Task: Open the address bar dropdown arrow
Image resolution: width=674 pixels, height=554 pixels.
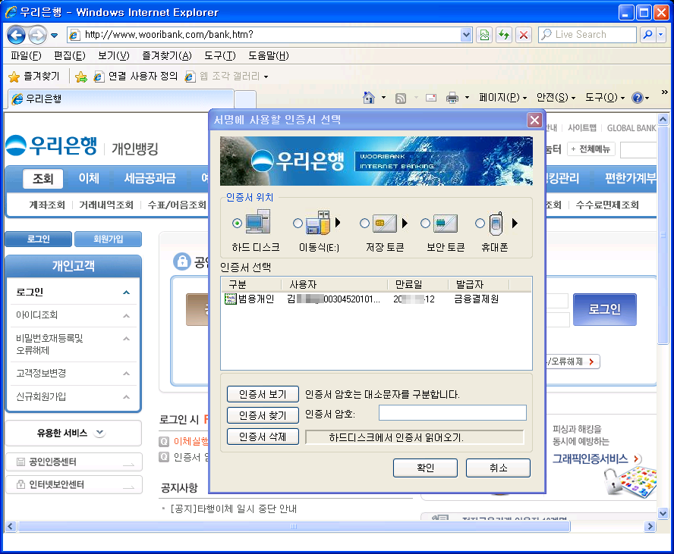Action: point(466,35)
